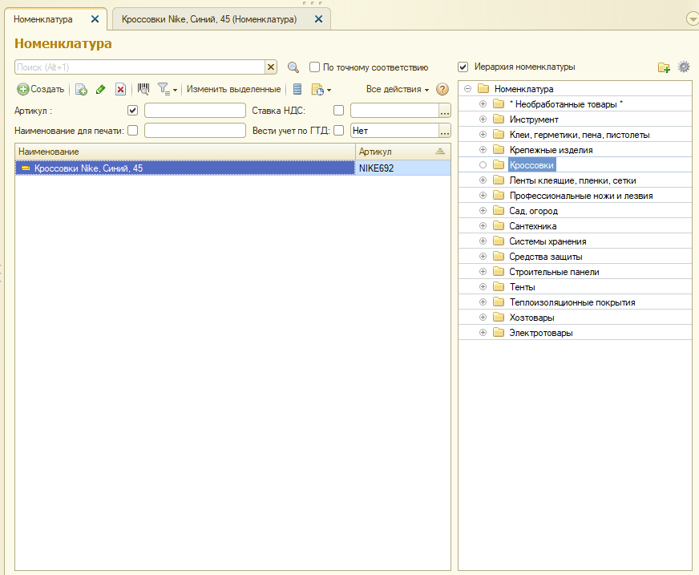Open the Все действия dropdown menu
699x575 pixels.
point(398,90)
